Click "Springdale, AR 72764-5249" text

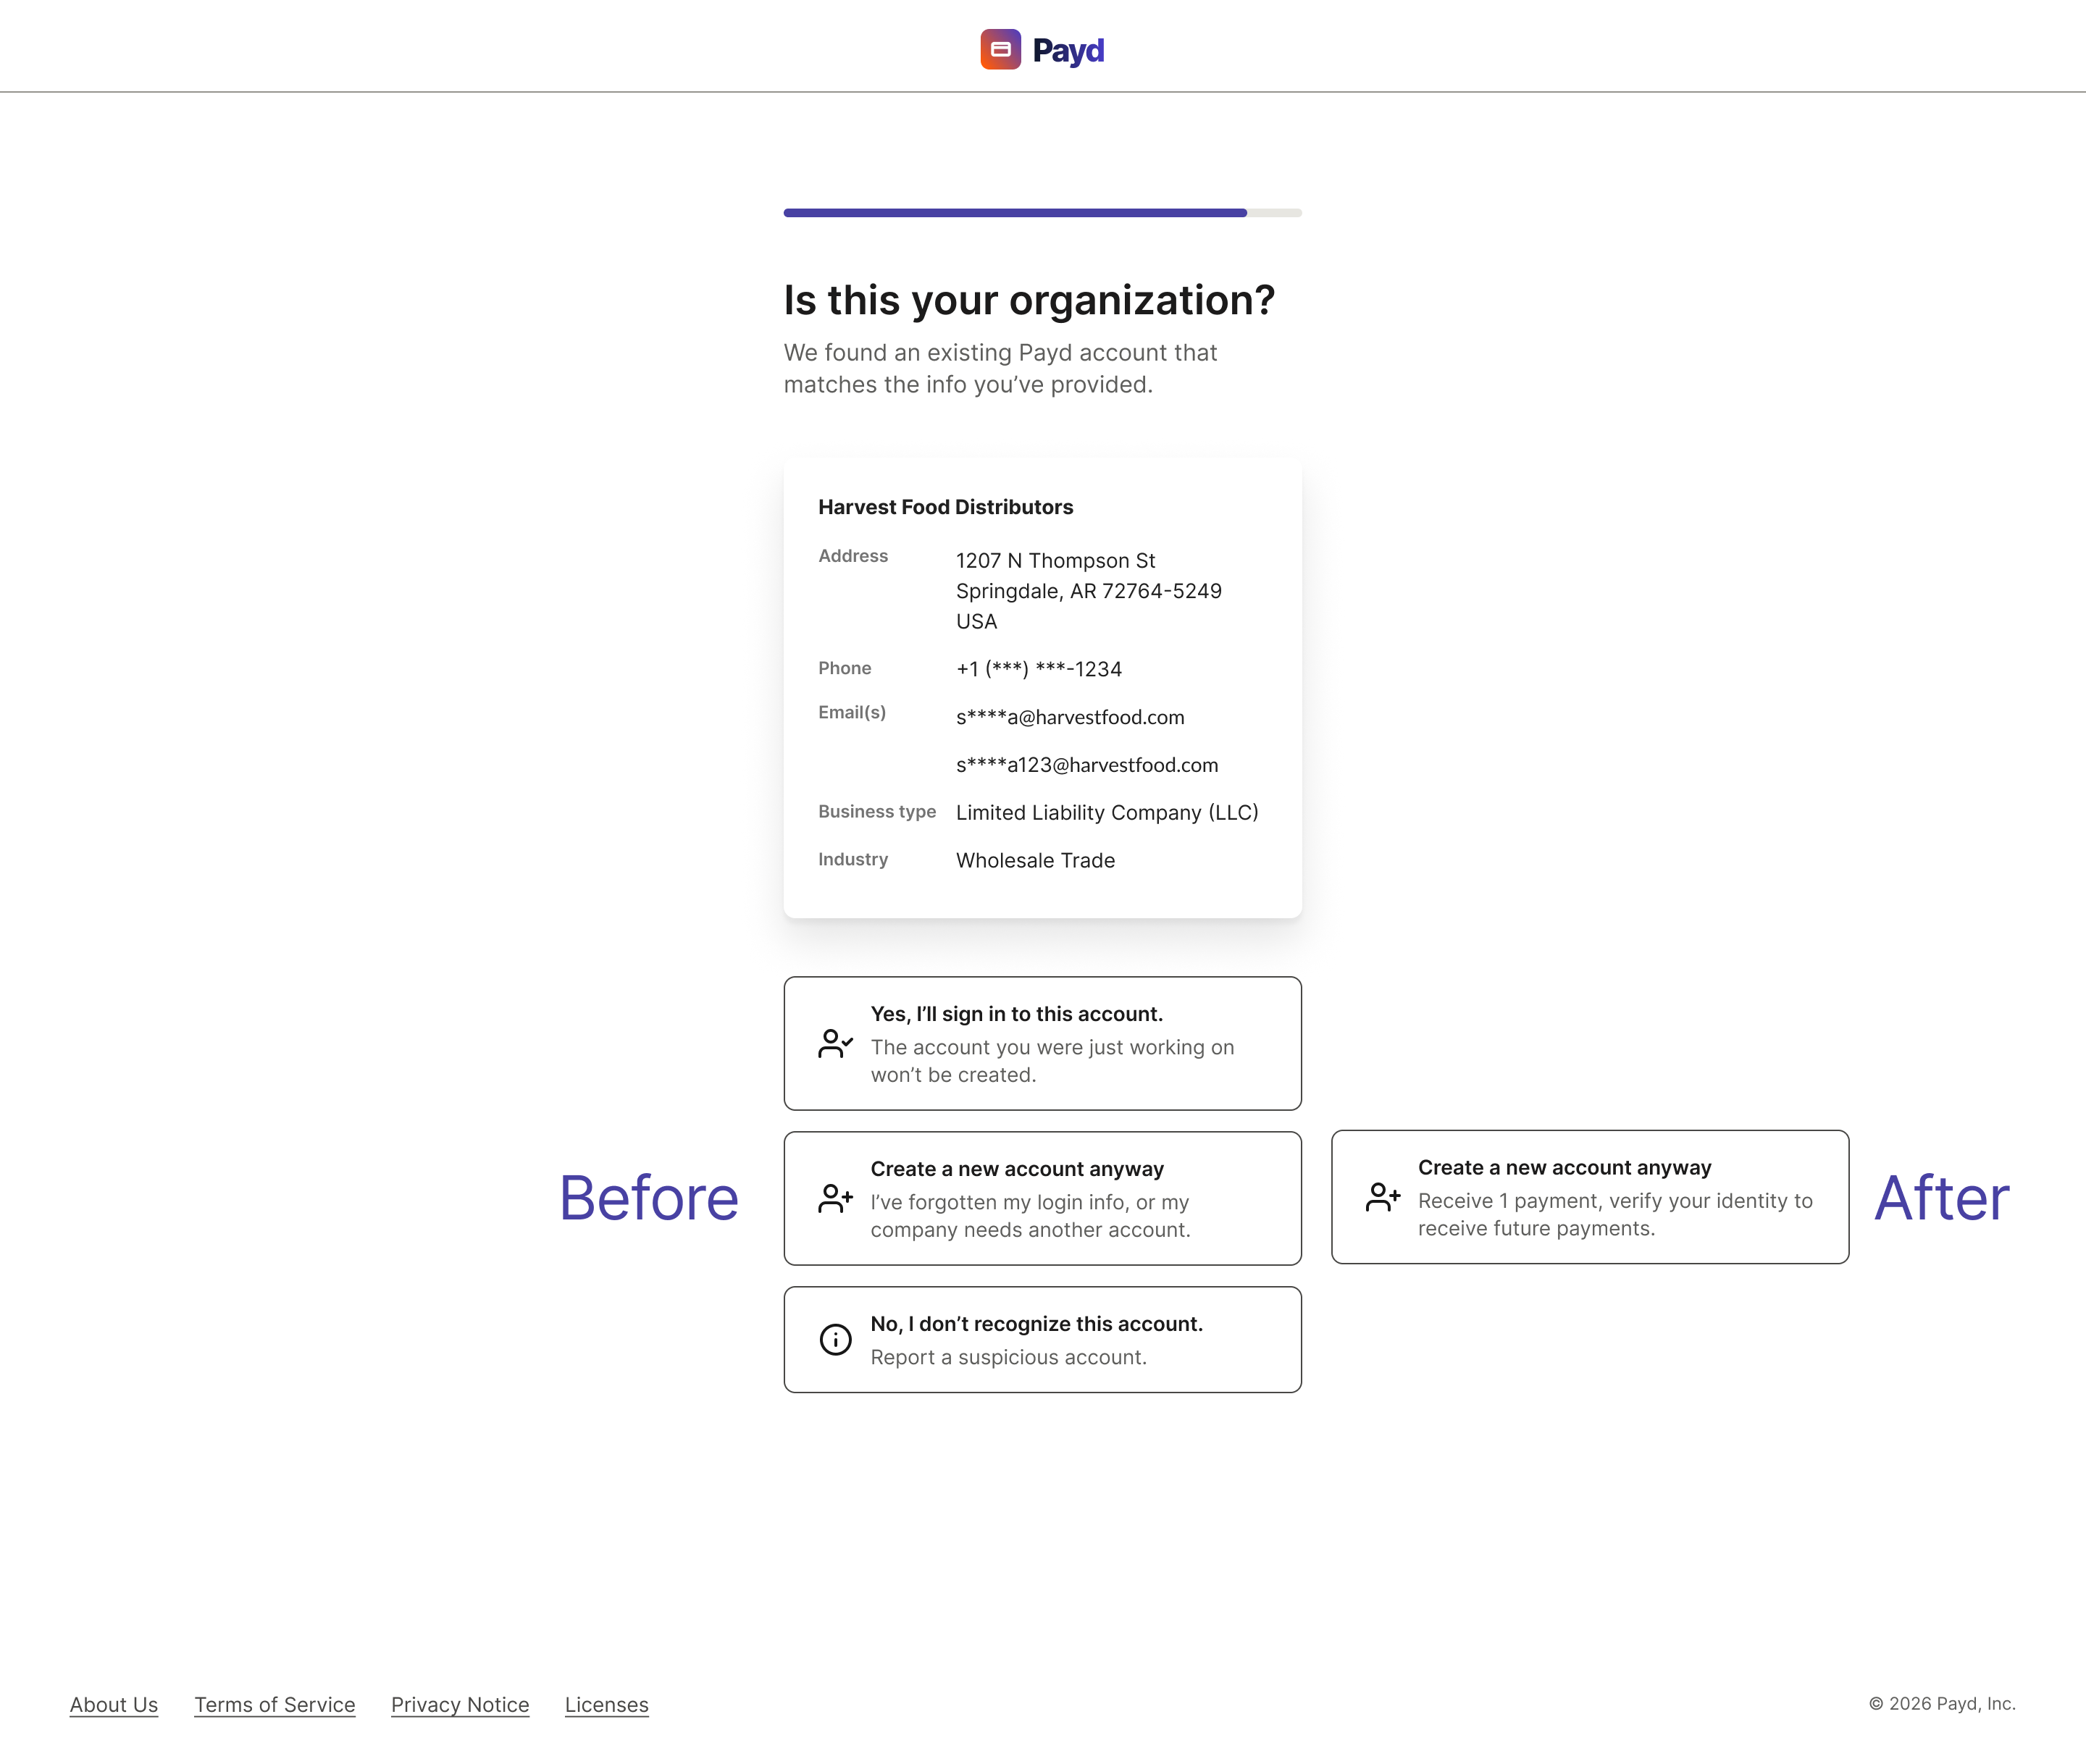(x=1088, y=591)
